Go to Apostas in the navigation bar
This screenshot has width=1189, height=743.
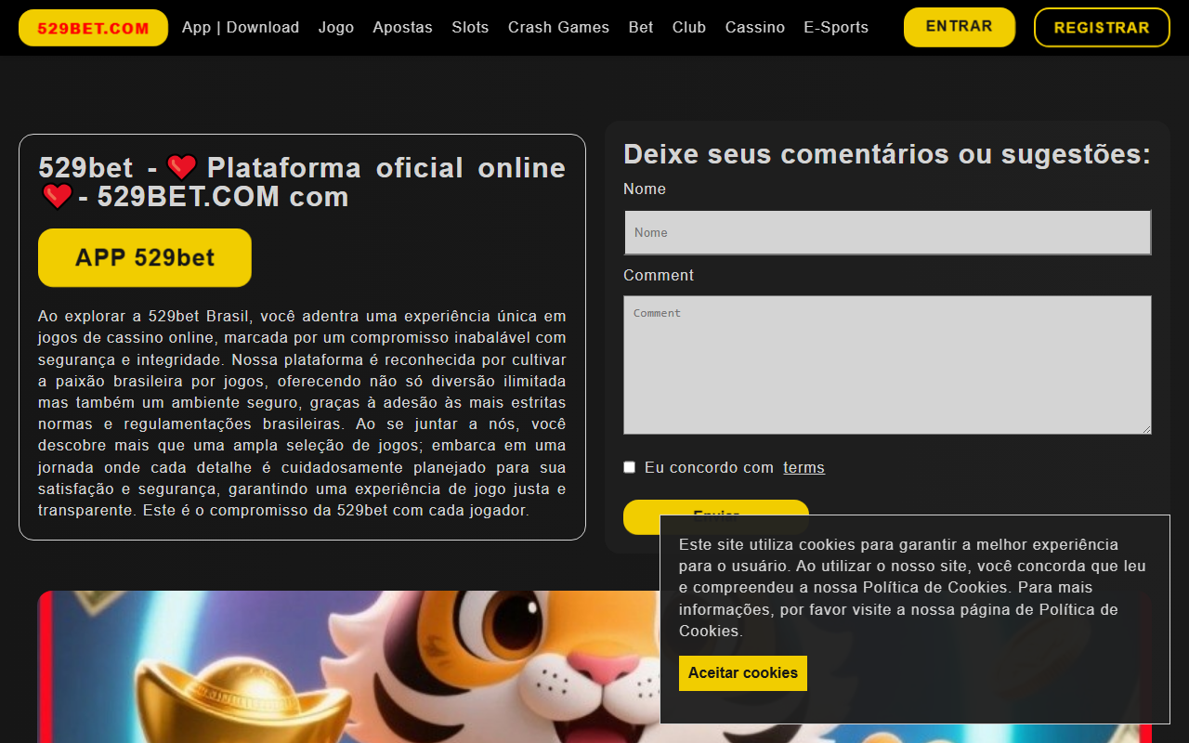[x=402, y=28]
